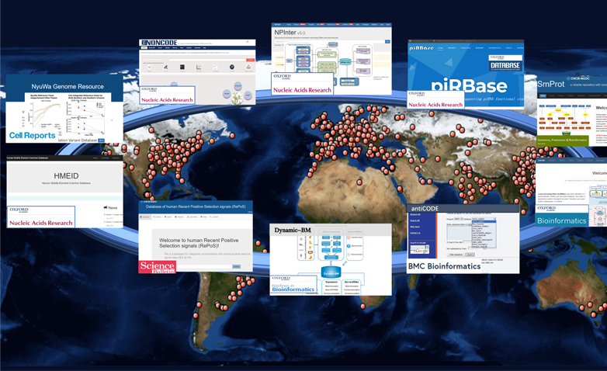
Task: Click the blue search button in NPInter
Action: coord(387,41)
